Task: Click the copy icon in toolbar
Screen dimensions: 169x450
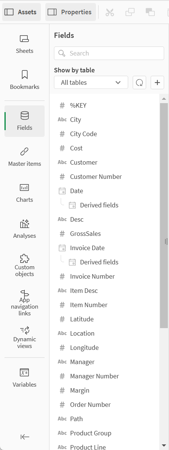Action: click(x=130, y=12)
